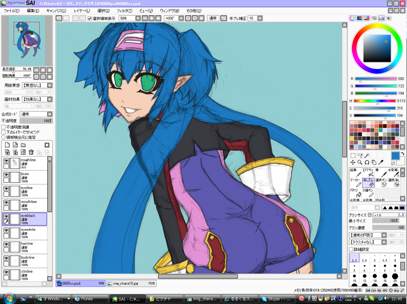The image size is (407, 304).
Task: Choose the rectangular selection tool
Action: coord(353,155)
